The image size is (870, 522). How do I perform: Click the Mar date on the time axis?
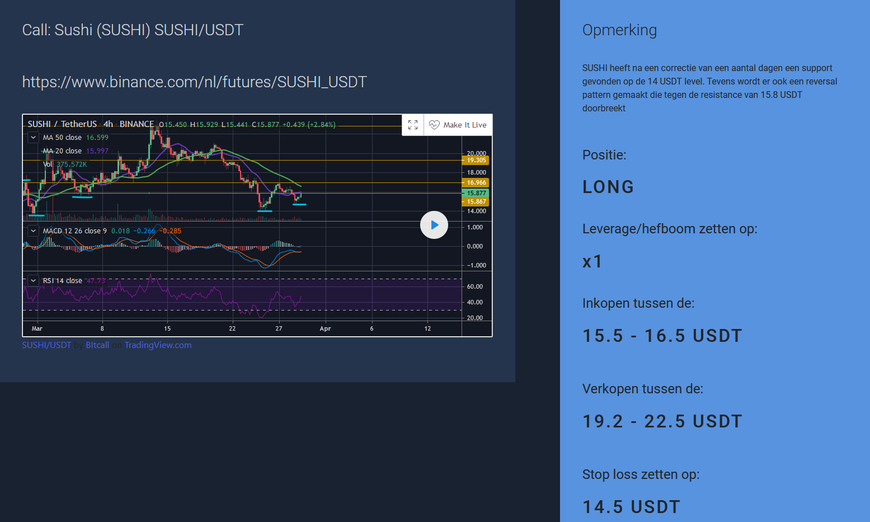point(37,328)
